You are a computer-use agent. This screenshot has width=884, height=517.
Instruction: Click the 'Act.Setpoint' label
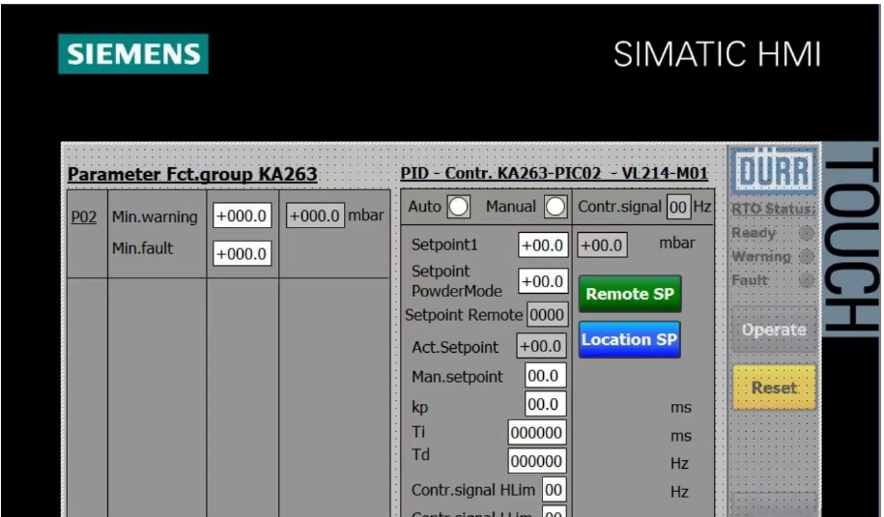[x=455, y=347]
